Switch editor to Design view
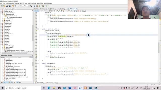This screenshot has height=90, width=161. click(41, 11)
